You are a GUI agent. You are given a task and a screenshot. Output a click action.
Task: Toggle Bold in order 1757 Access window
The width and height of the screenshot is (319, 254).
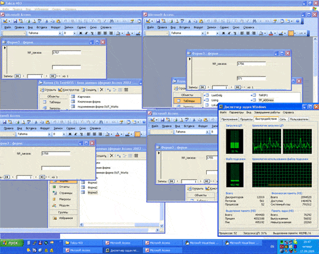pos(80,33)
